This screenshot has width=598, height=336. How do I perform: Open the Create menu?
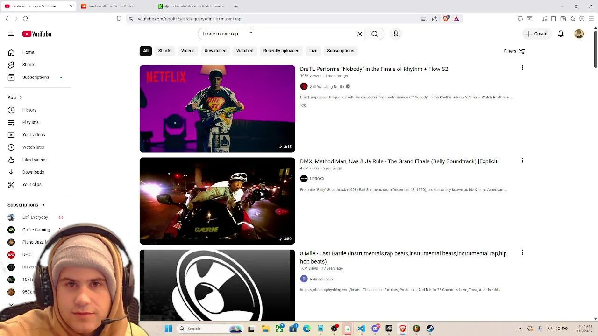pyautogui.click(x=536, y=34)
